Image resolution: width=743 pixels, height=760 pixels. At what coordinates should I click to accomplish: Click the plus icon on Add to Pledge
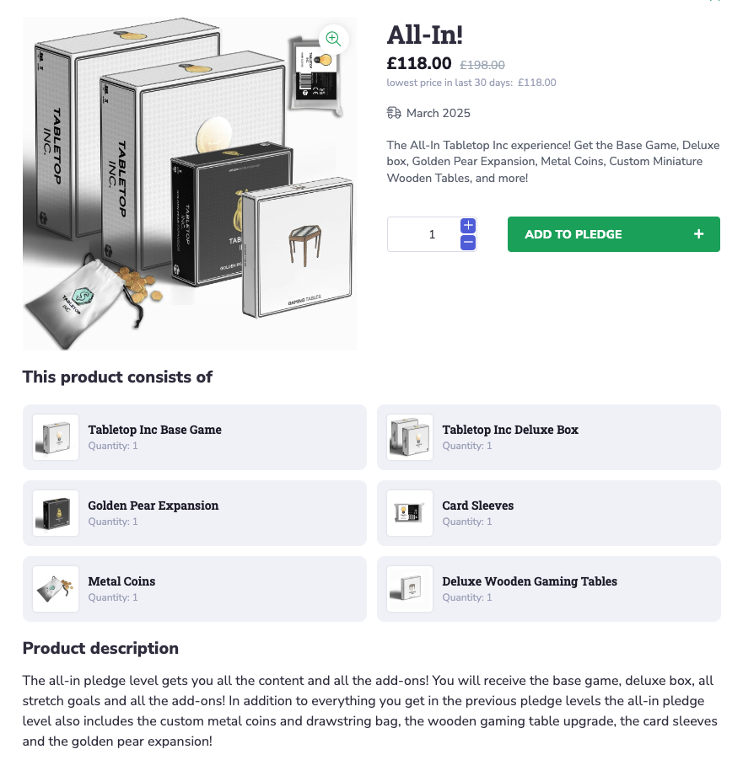coord(698,234)
